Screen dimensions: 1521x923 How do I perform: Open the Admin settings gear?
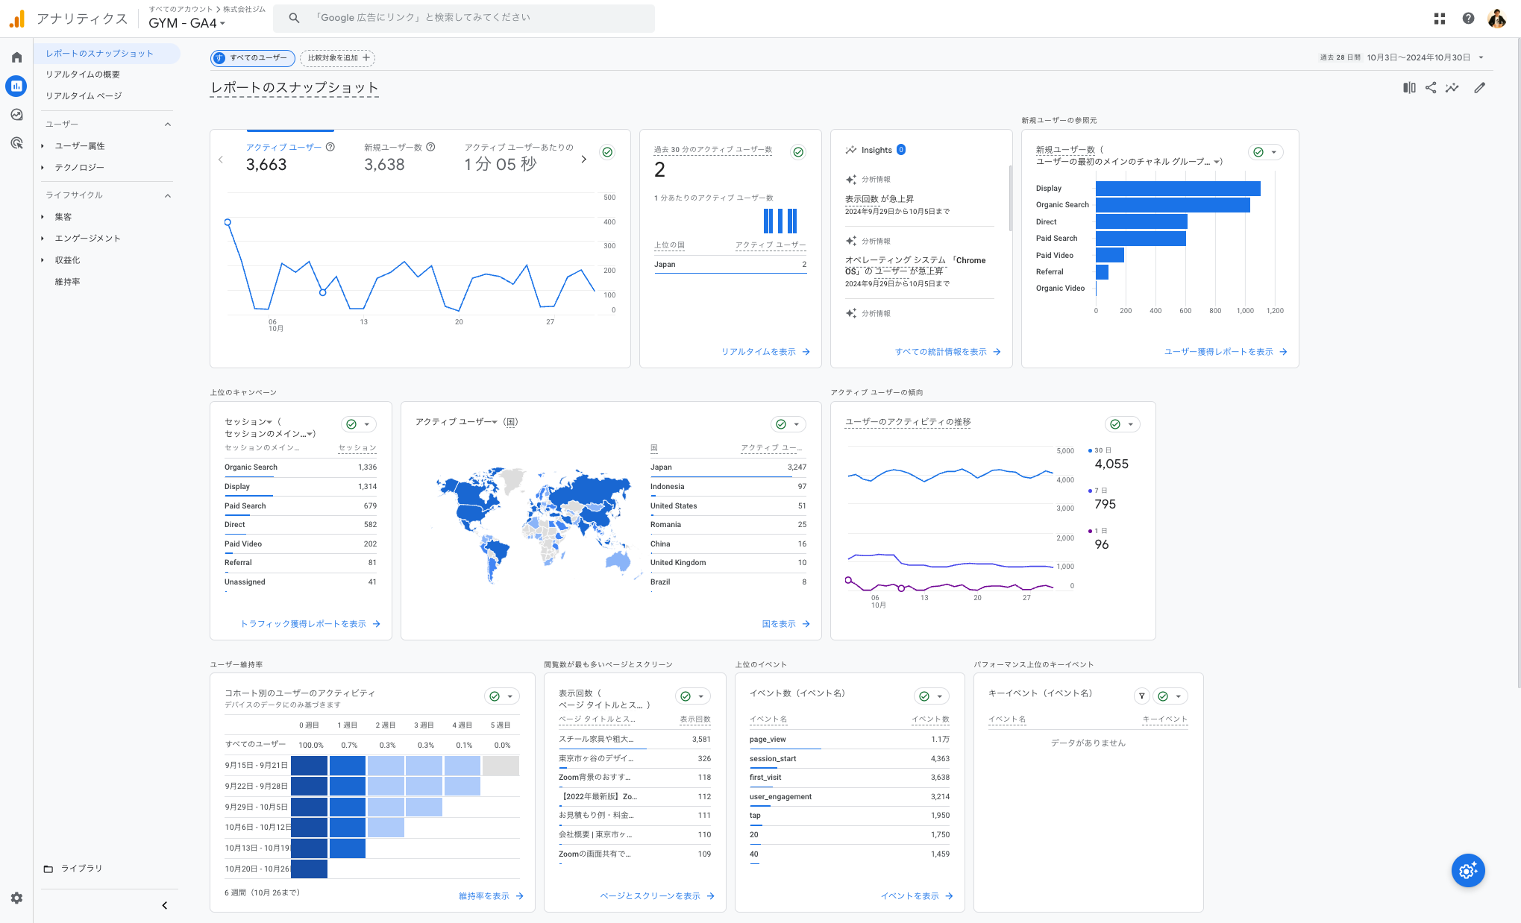pos(16,898)
